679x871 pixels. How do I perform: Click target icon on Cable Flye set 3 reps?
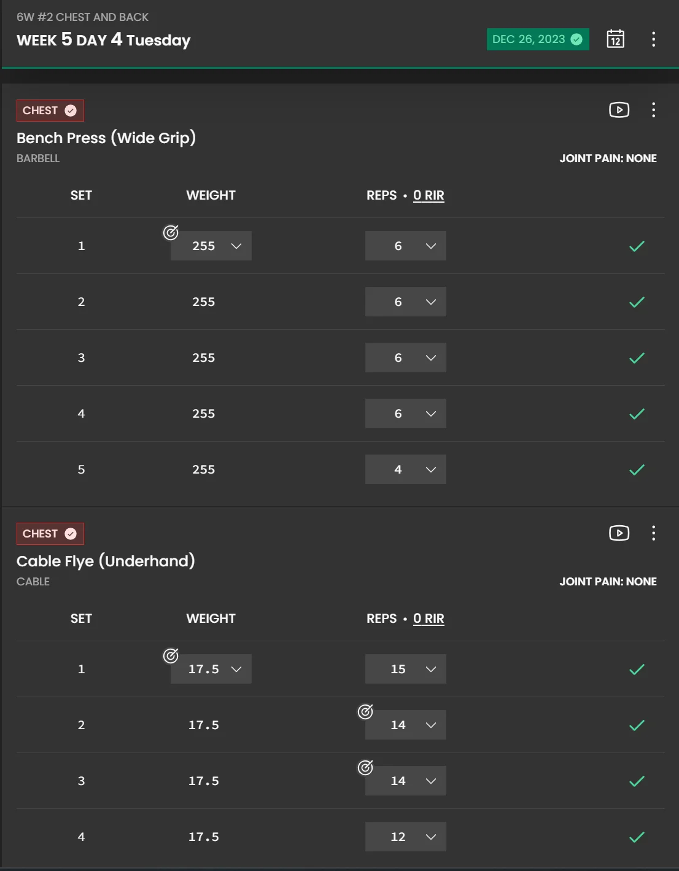coord(365,767)
